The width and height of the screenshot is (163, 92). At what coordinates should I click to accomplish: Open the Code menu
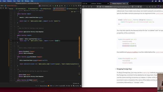tap(4, 1)
